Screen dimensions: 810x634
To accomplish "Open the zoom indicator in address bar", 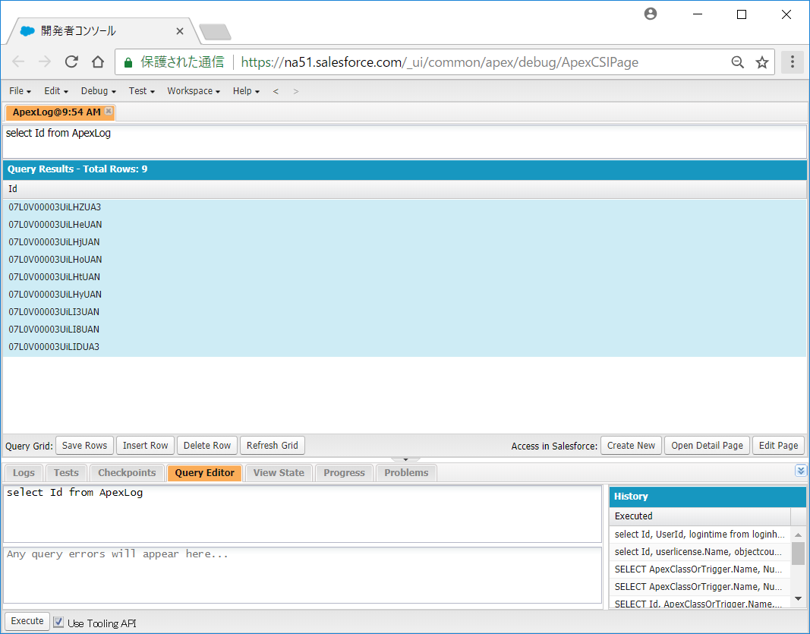I will click(738, 62).
